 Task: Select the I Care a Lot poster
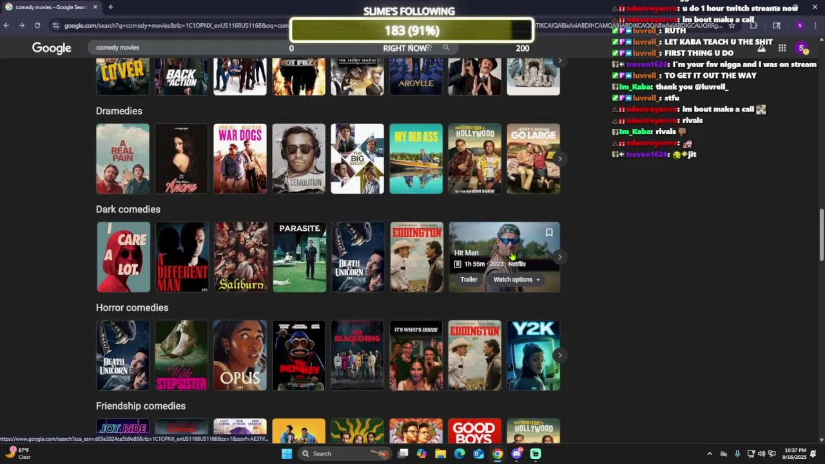click(x=123, y=257)
